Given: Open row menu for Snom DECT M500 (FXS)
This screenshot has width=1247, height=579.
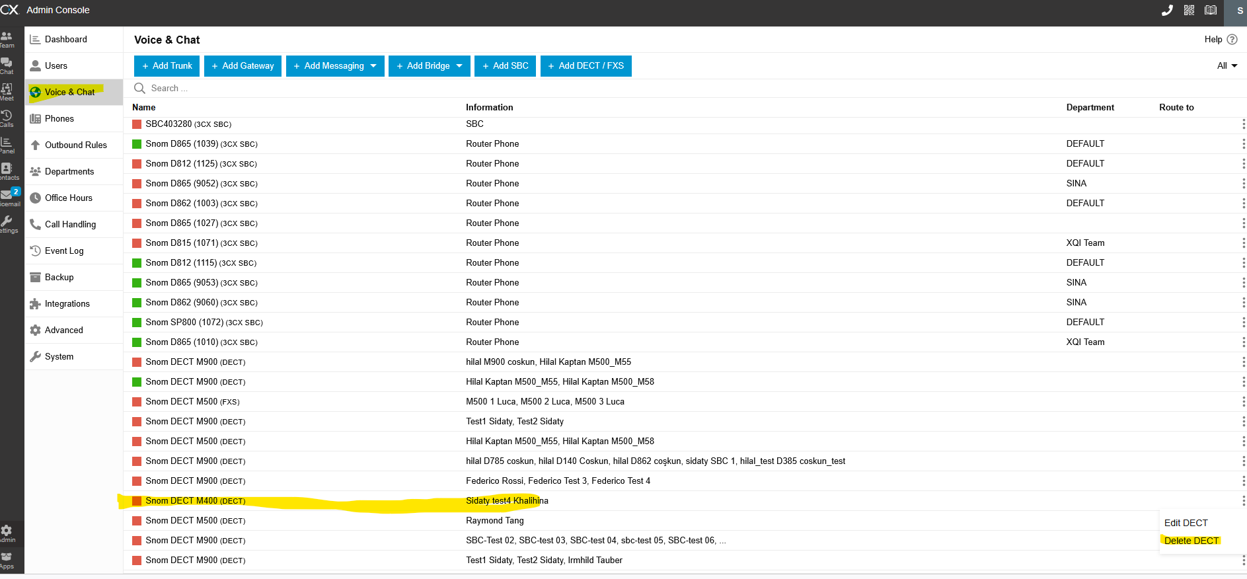Looking at the screenshot, I should [x=1243, y=402].
